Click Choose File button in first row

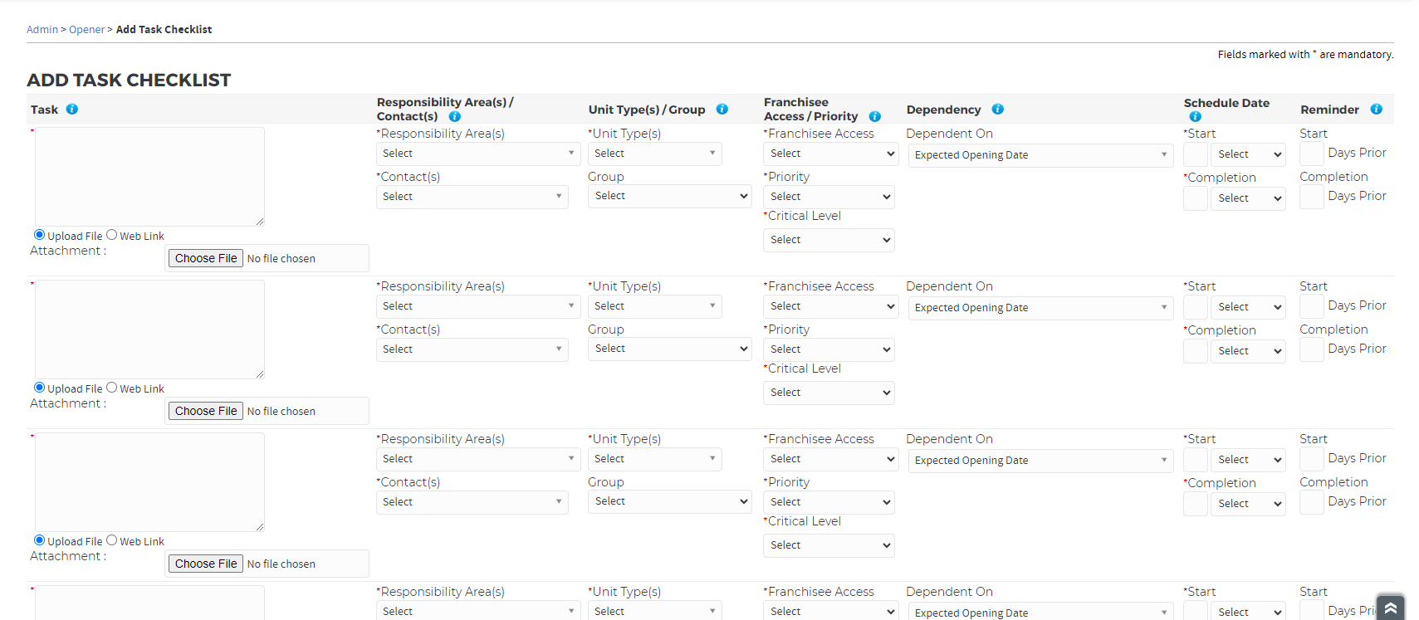click(206, 258)
